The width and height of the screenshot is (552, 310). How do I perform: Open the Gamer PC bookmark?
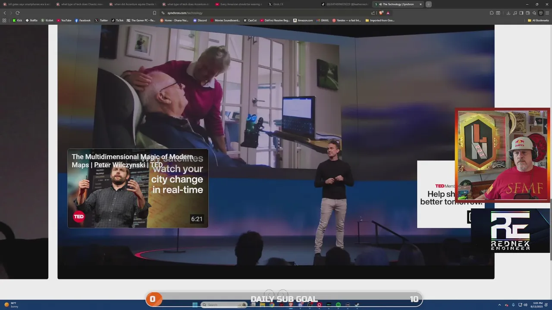[141, 20]
